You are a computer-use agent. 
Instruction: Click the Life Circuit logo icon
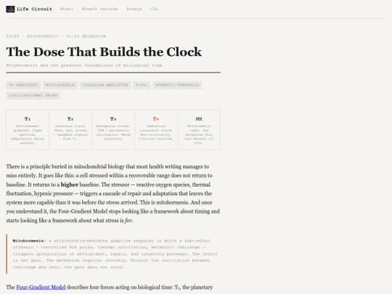(x=10, y=9)
